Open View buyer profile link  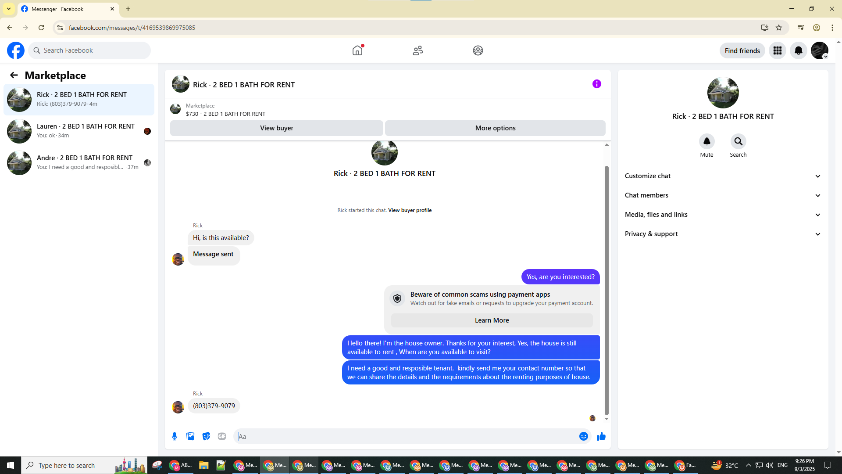pos(410,210)
